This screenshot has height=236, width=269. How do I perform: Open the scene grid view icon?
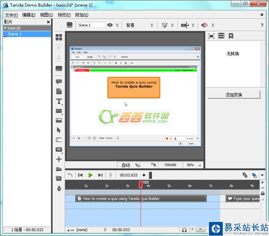tap(59, 37)
